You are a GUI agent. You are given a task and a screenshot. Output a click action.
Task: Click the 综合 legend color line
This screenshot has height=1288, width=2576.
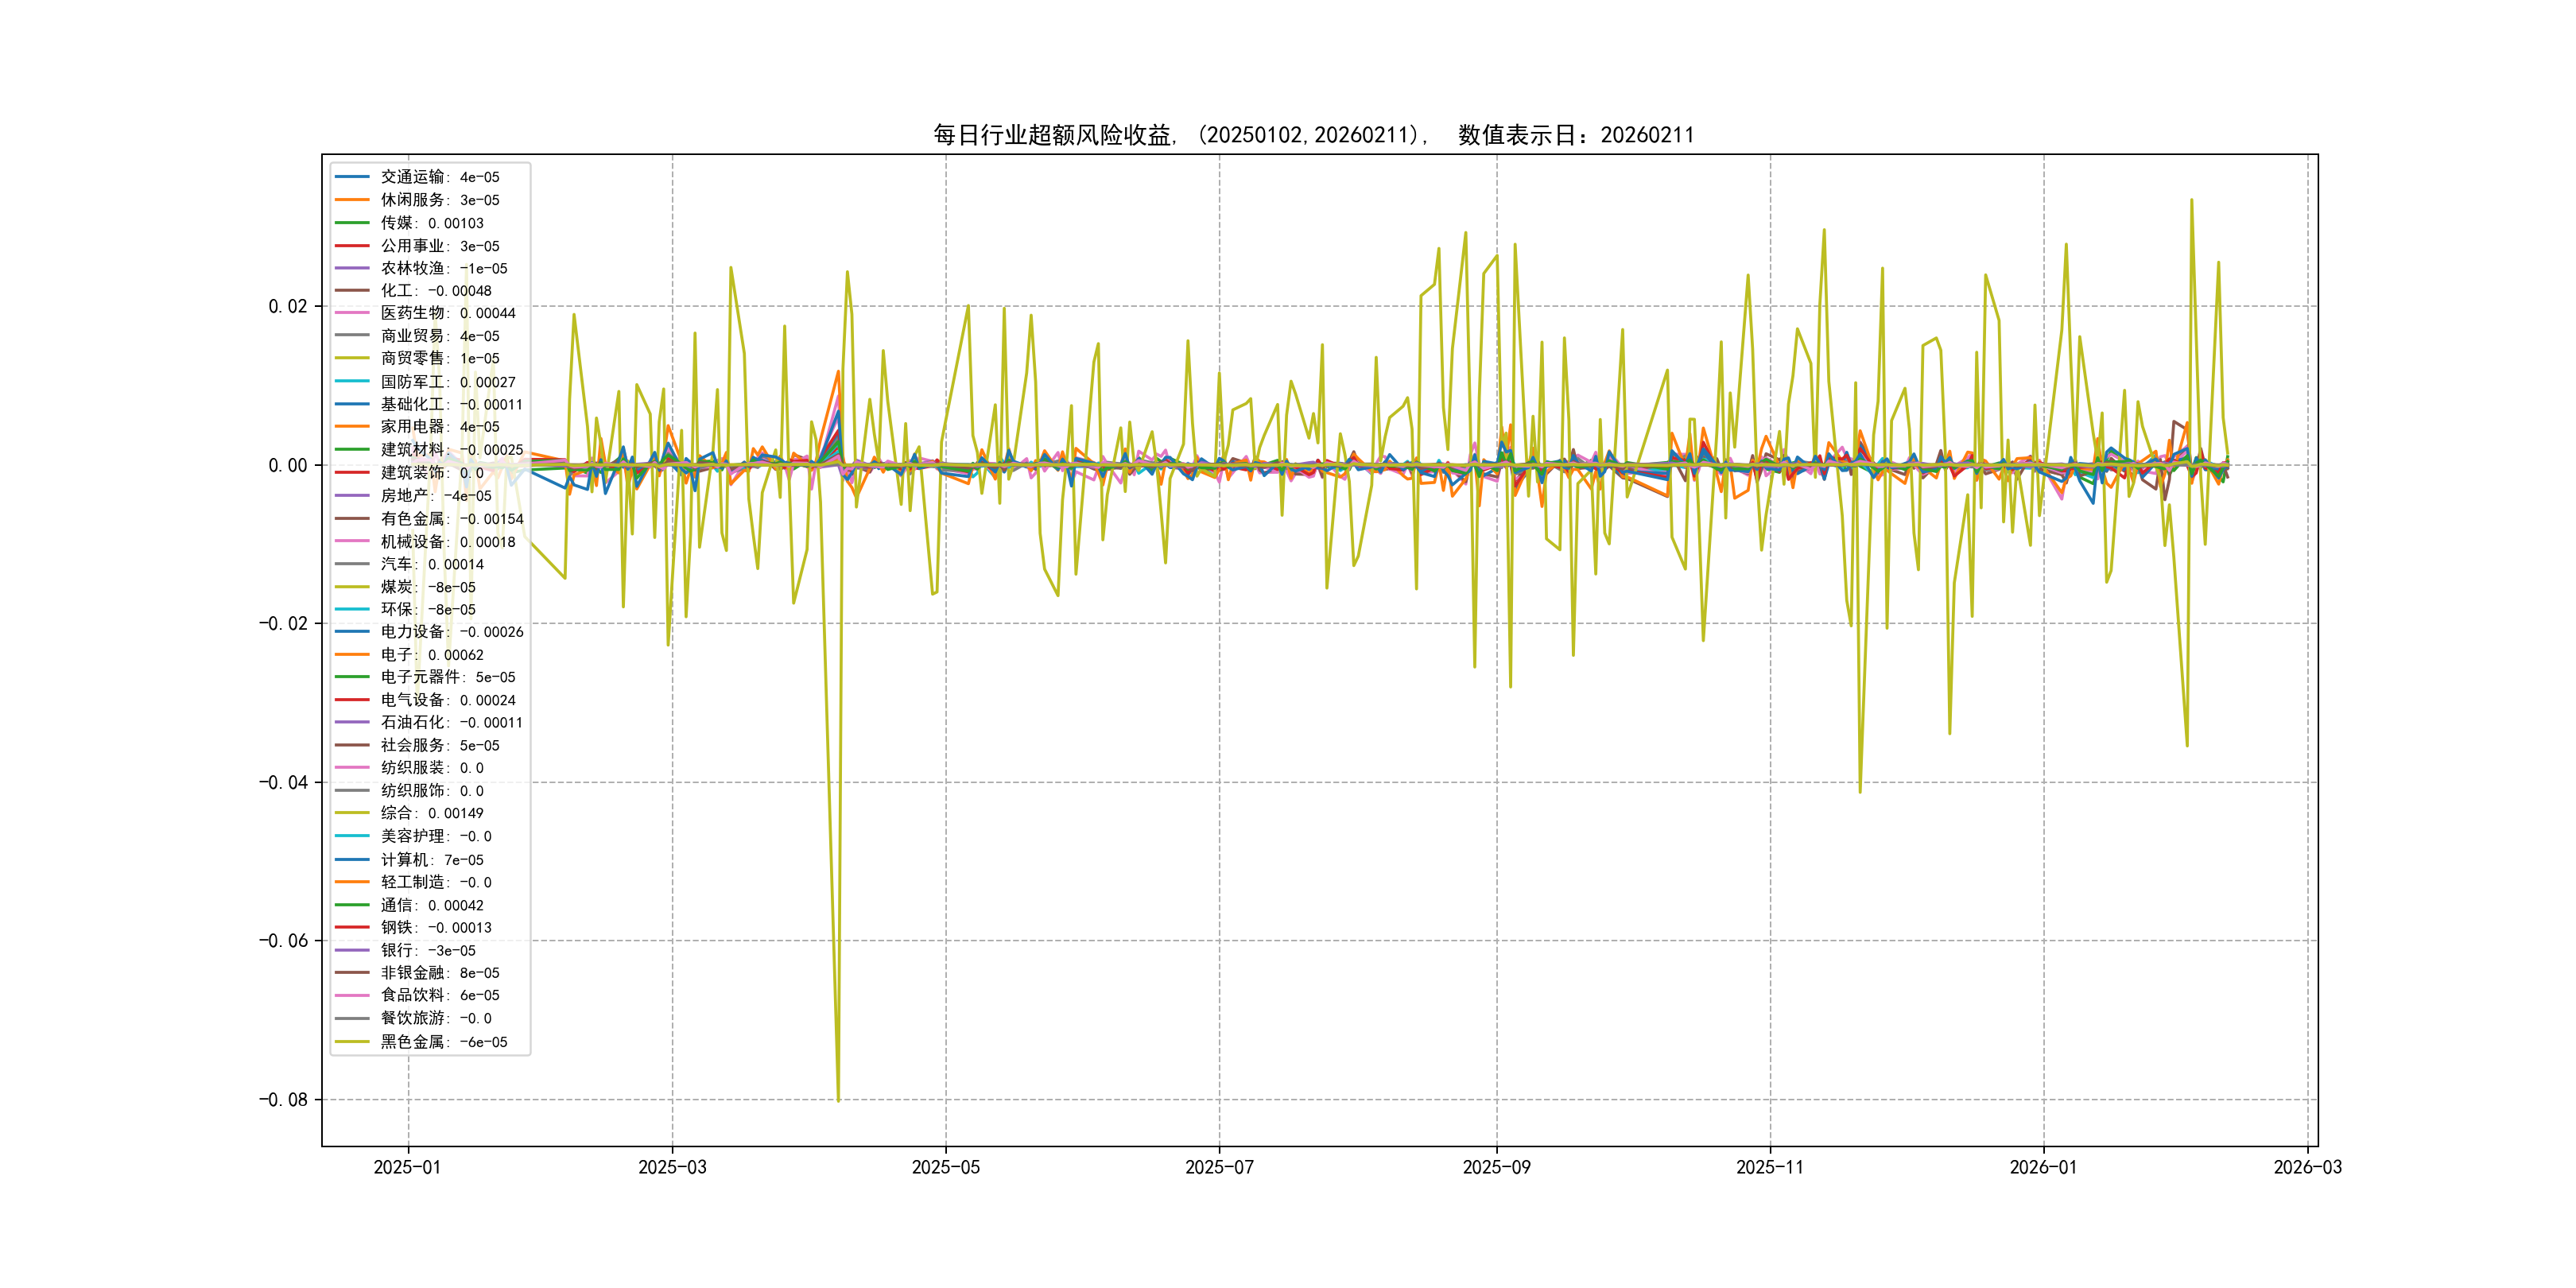[x=351, y=813]
